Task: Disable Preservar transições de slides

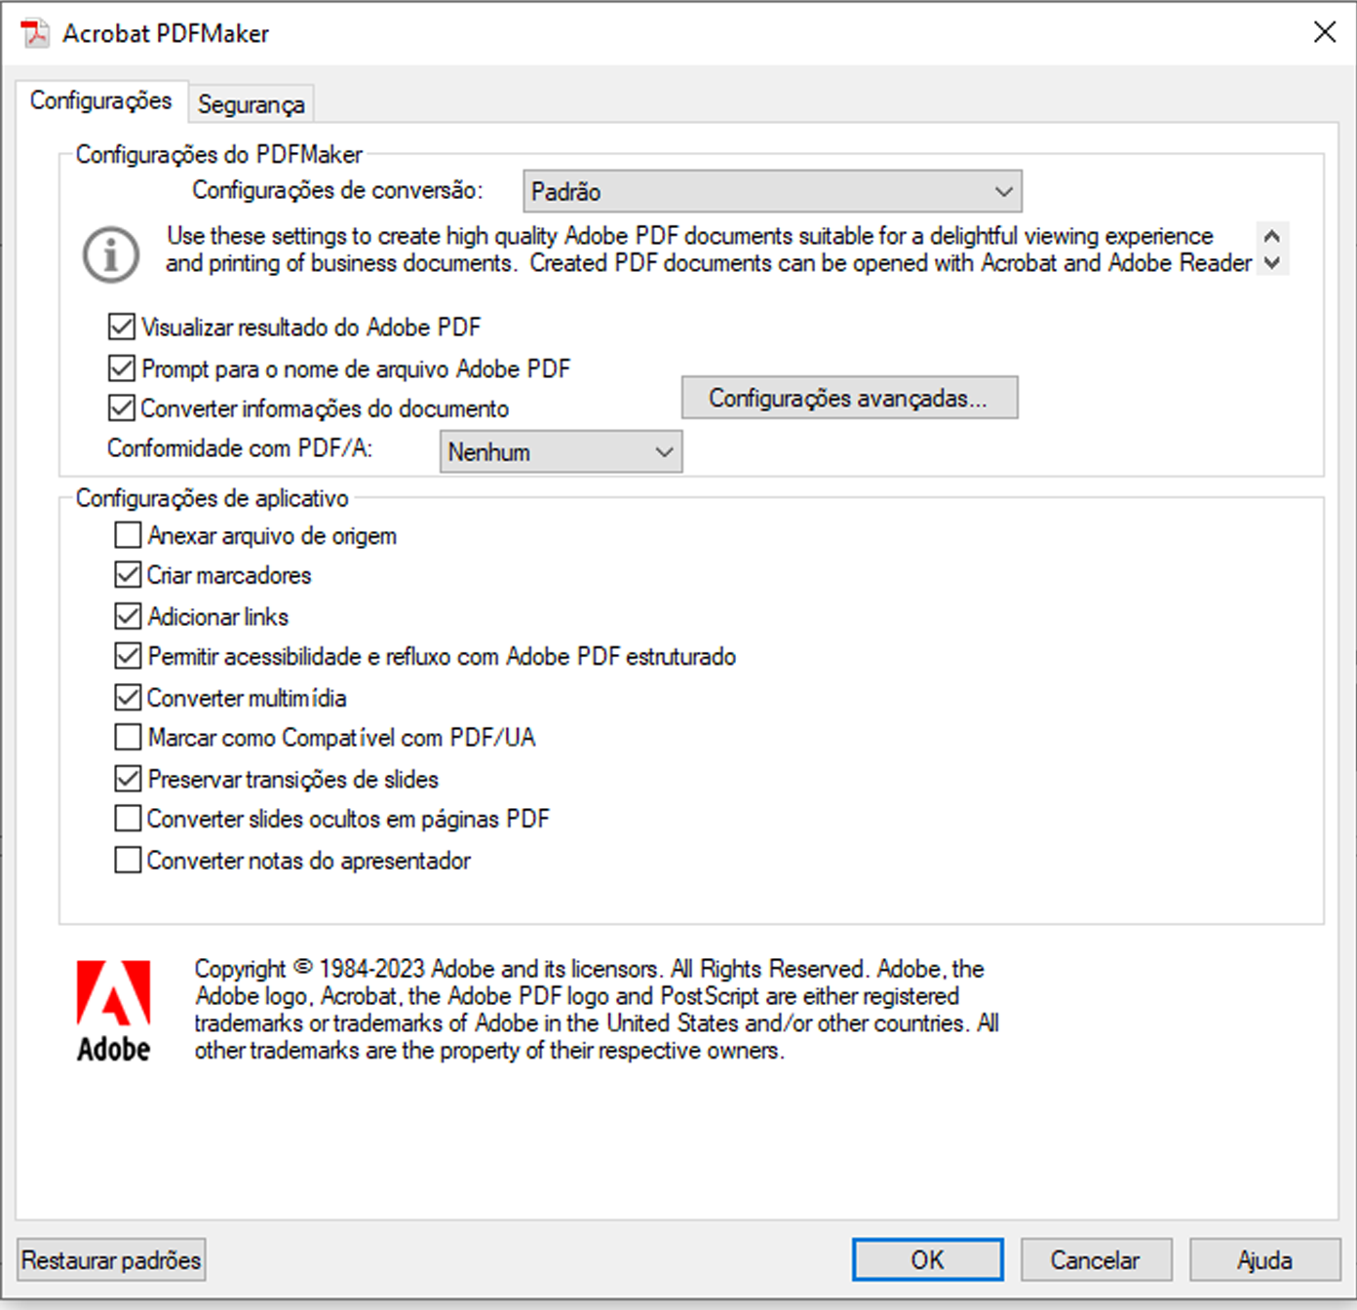Action: click(x=127, y=777)
